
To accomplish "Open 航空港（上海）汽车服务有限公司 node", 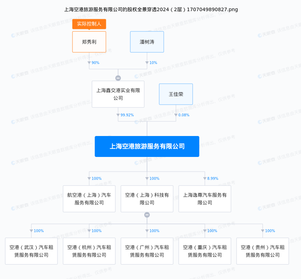I will [x=89, y=199].
